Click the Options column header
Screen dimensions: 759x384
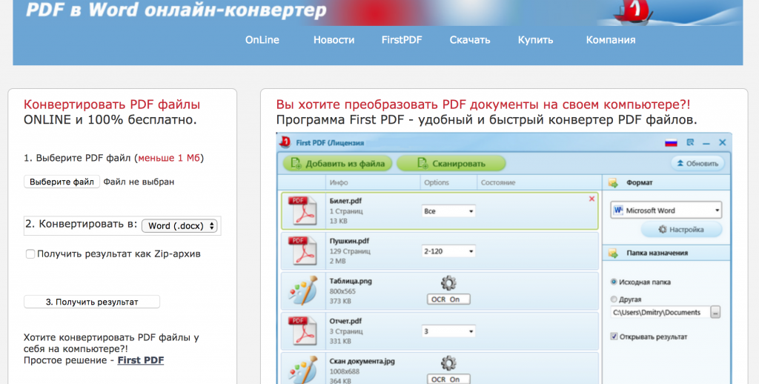tap(436, 182)
